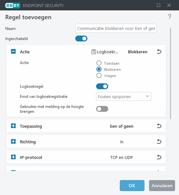Screen dimensions: 179x195
Task: Click the ESET logo in title bar
Action: tap(13, 5)
